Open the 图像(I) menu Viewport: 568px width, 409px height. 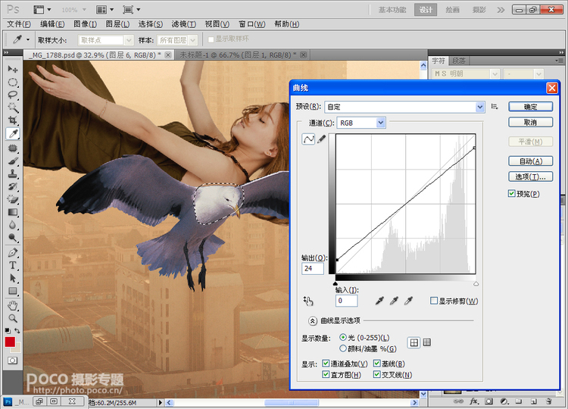point(85,24)
